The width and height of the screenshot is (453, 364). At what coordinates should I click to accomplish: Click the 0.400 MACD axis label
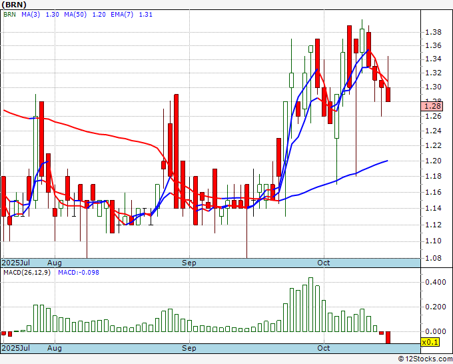click(436, 282)
